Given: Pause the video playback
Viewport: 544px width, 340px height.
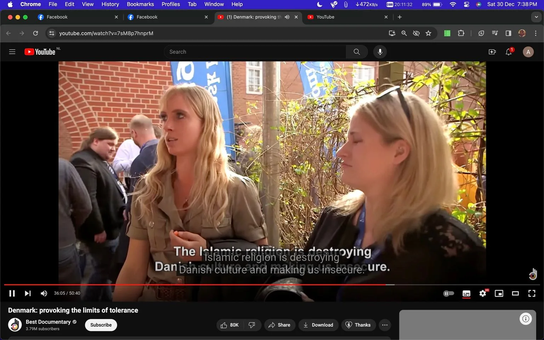Looking at the screenshot, I should coord(12,293).
